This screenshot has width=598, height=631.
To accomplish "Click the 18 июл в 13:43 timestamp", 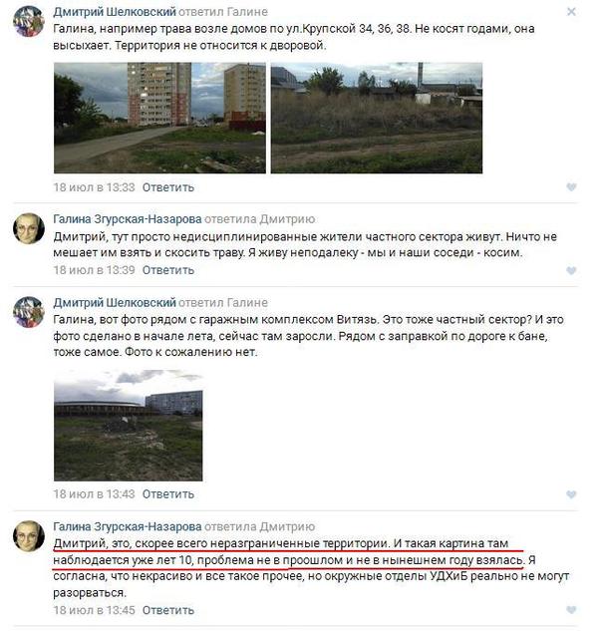I will pyautogui.click(x=94, y=494).
